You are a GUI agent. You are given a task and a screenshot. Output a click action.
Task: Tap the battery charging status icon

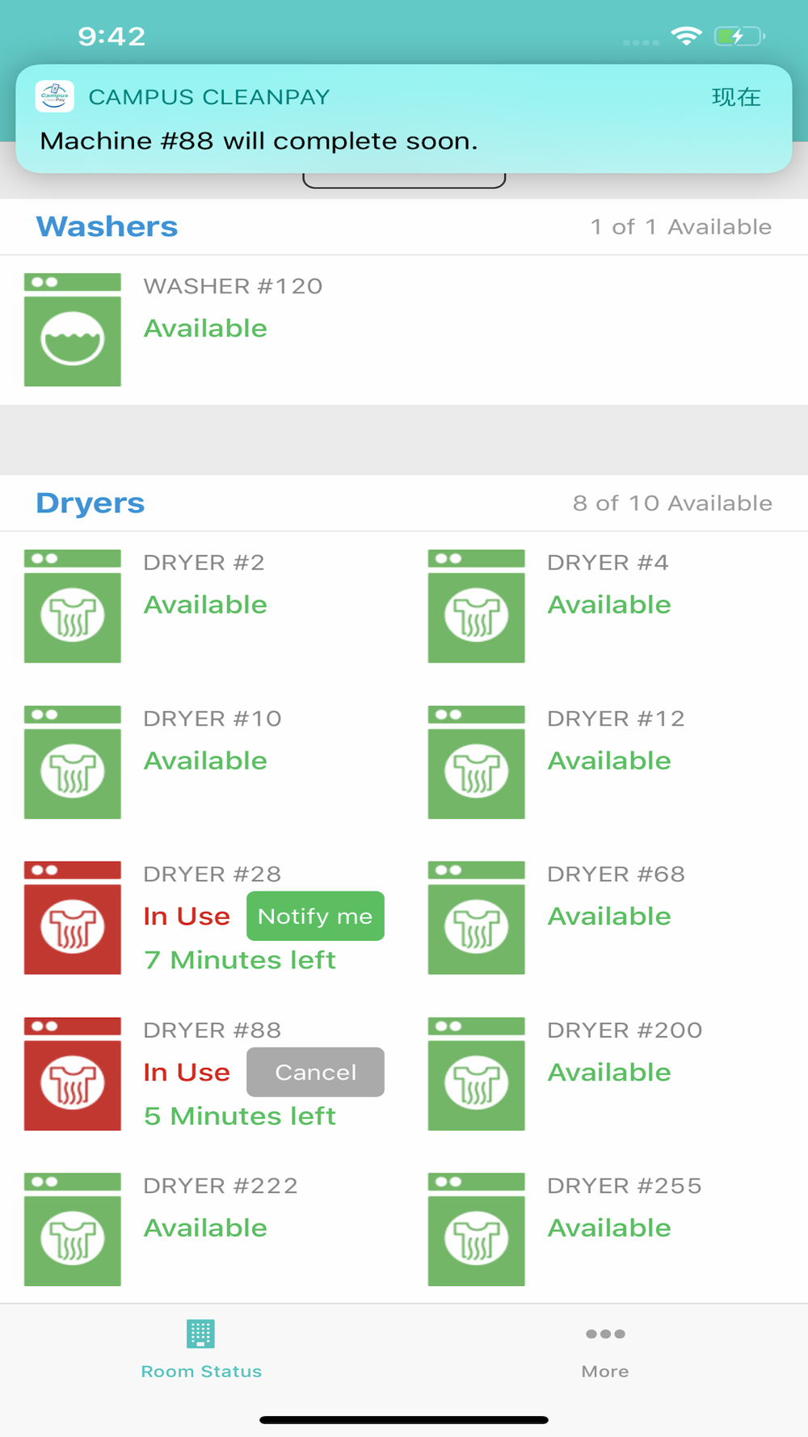click(x=740, y=36)
